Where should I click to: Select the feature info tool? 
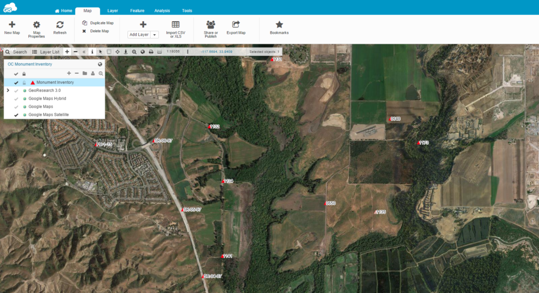click(92, 52)
